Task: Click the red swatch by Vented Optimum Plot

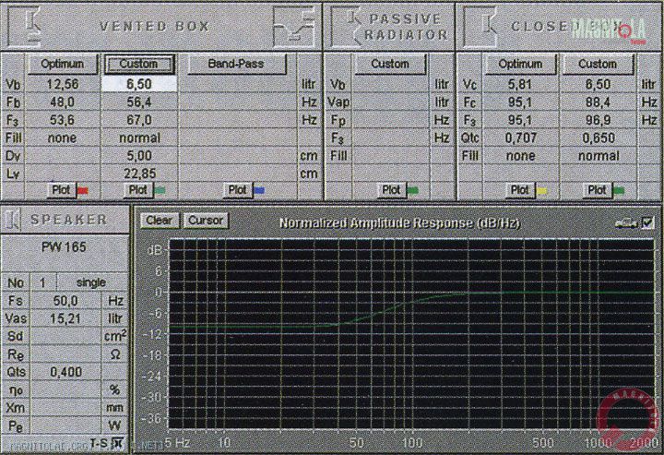Action: coord(83,191)
